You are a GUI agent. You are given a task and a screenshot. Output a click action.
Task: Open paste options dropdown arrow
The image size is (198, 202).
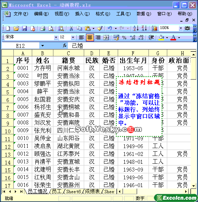tap(93, 28)
